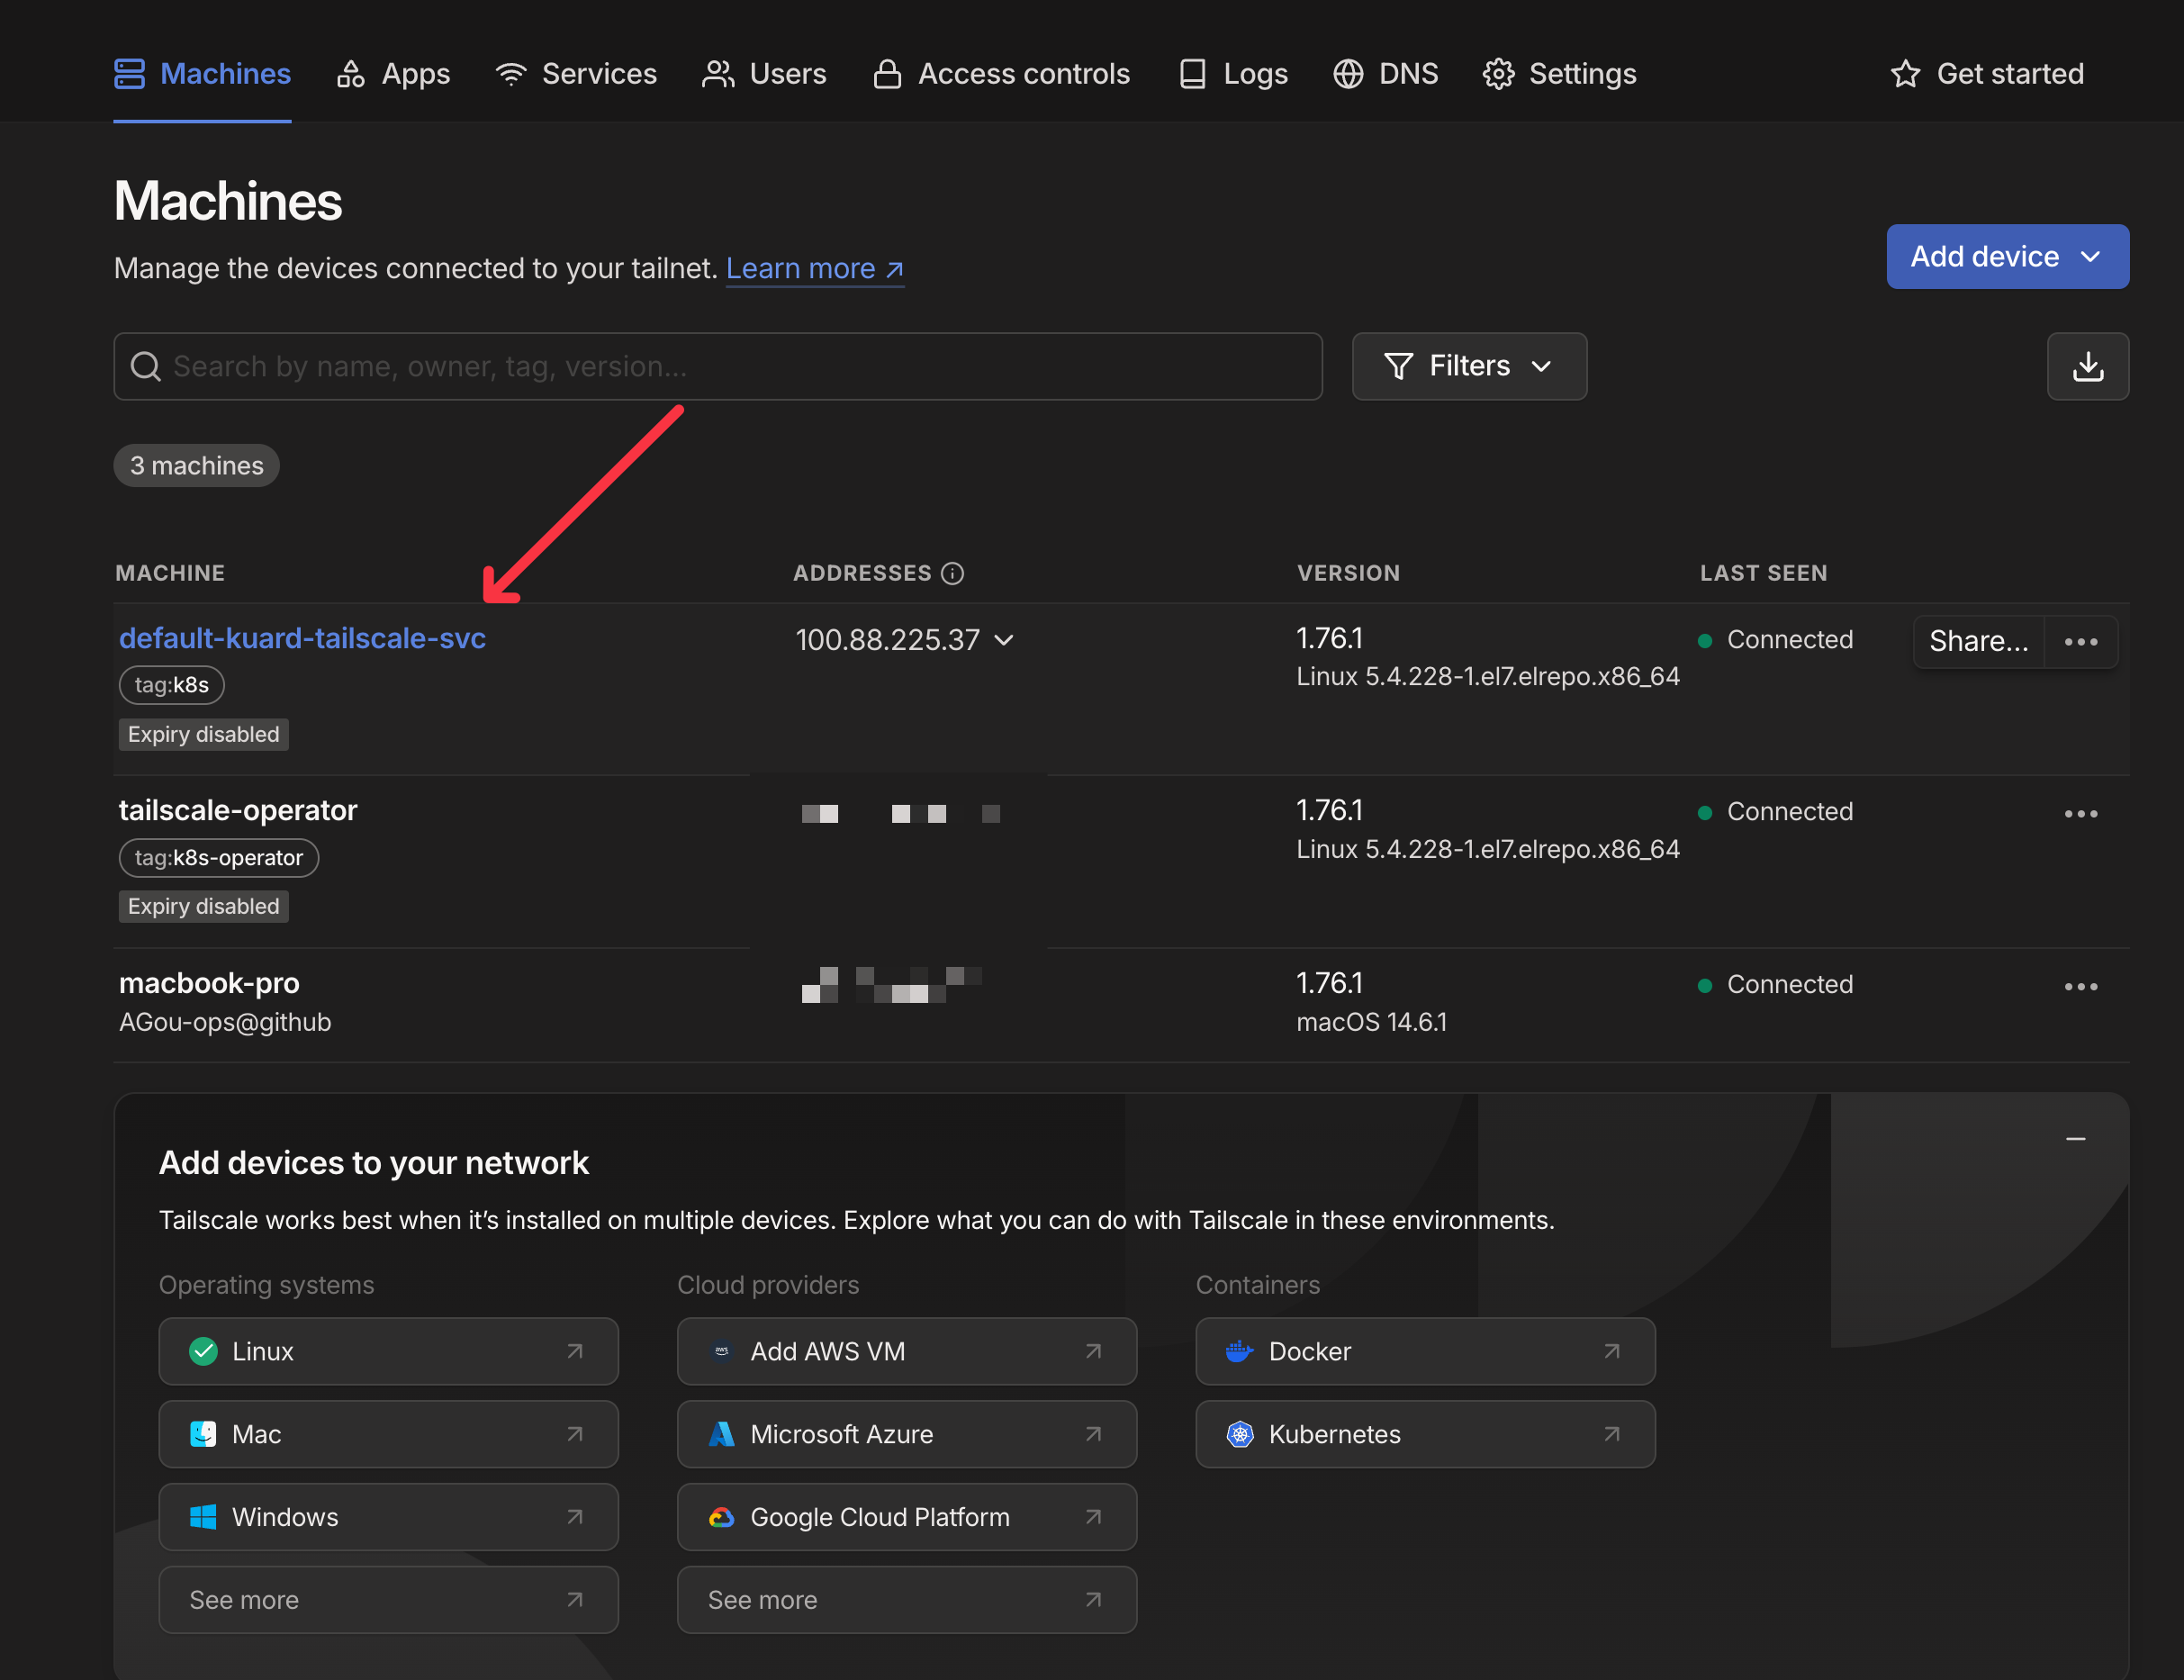Image resolution: width=2184 pixels, height=1680 pixels.
Task: Open the Services tab
Action: [576, 73]
